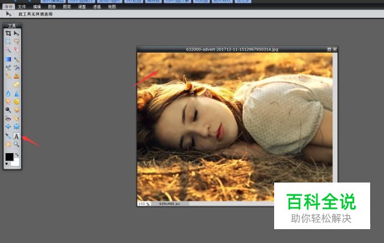Close the image document window

(x=335, y=49)
